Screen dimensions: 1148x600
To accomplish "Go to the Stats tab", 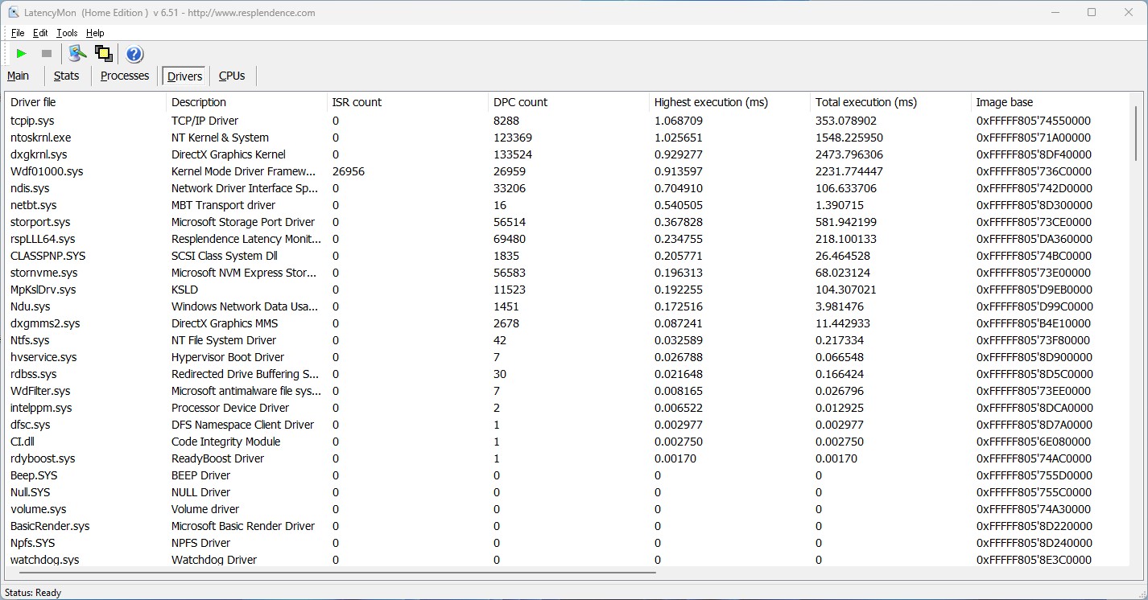I will pyautogui.click(x=66, y=76).
